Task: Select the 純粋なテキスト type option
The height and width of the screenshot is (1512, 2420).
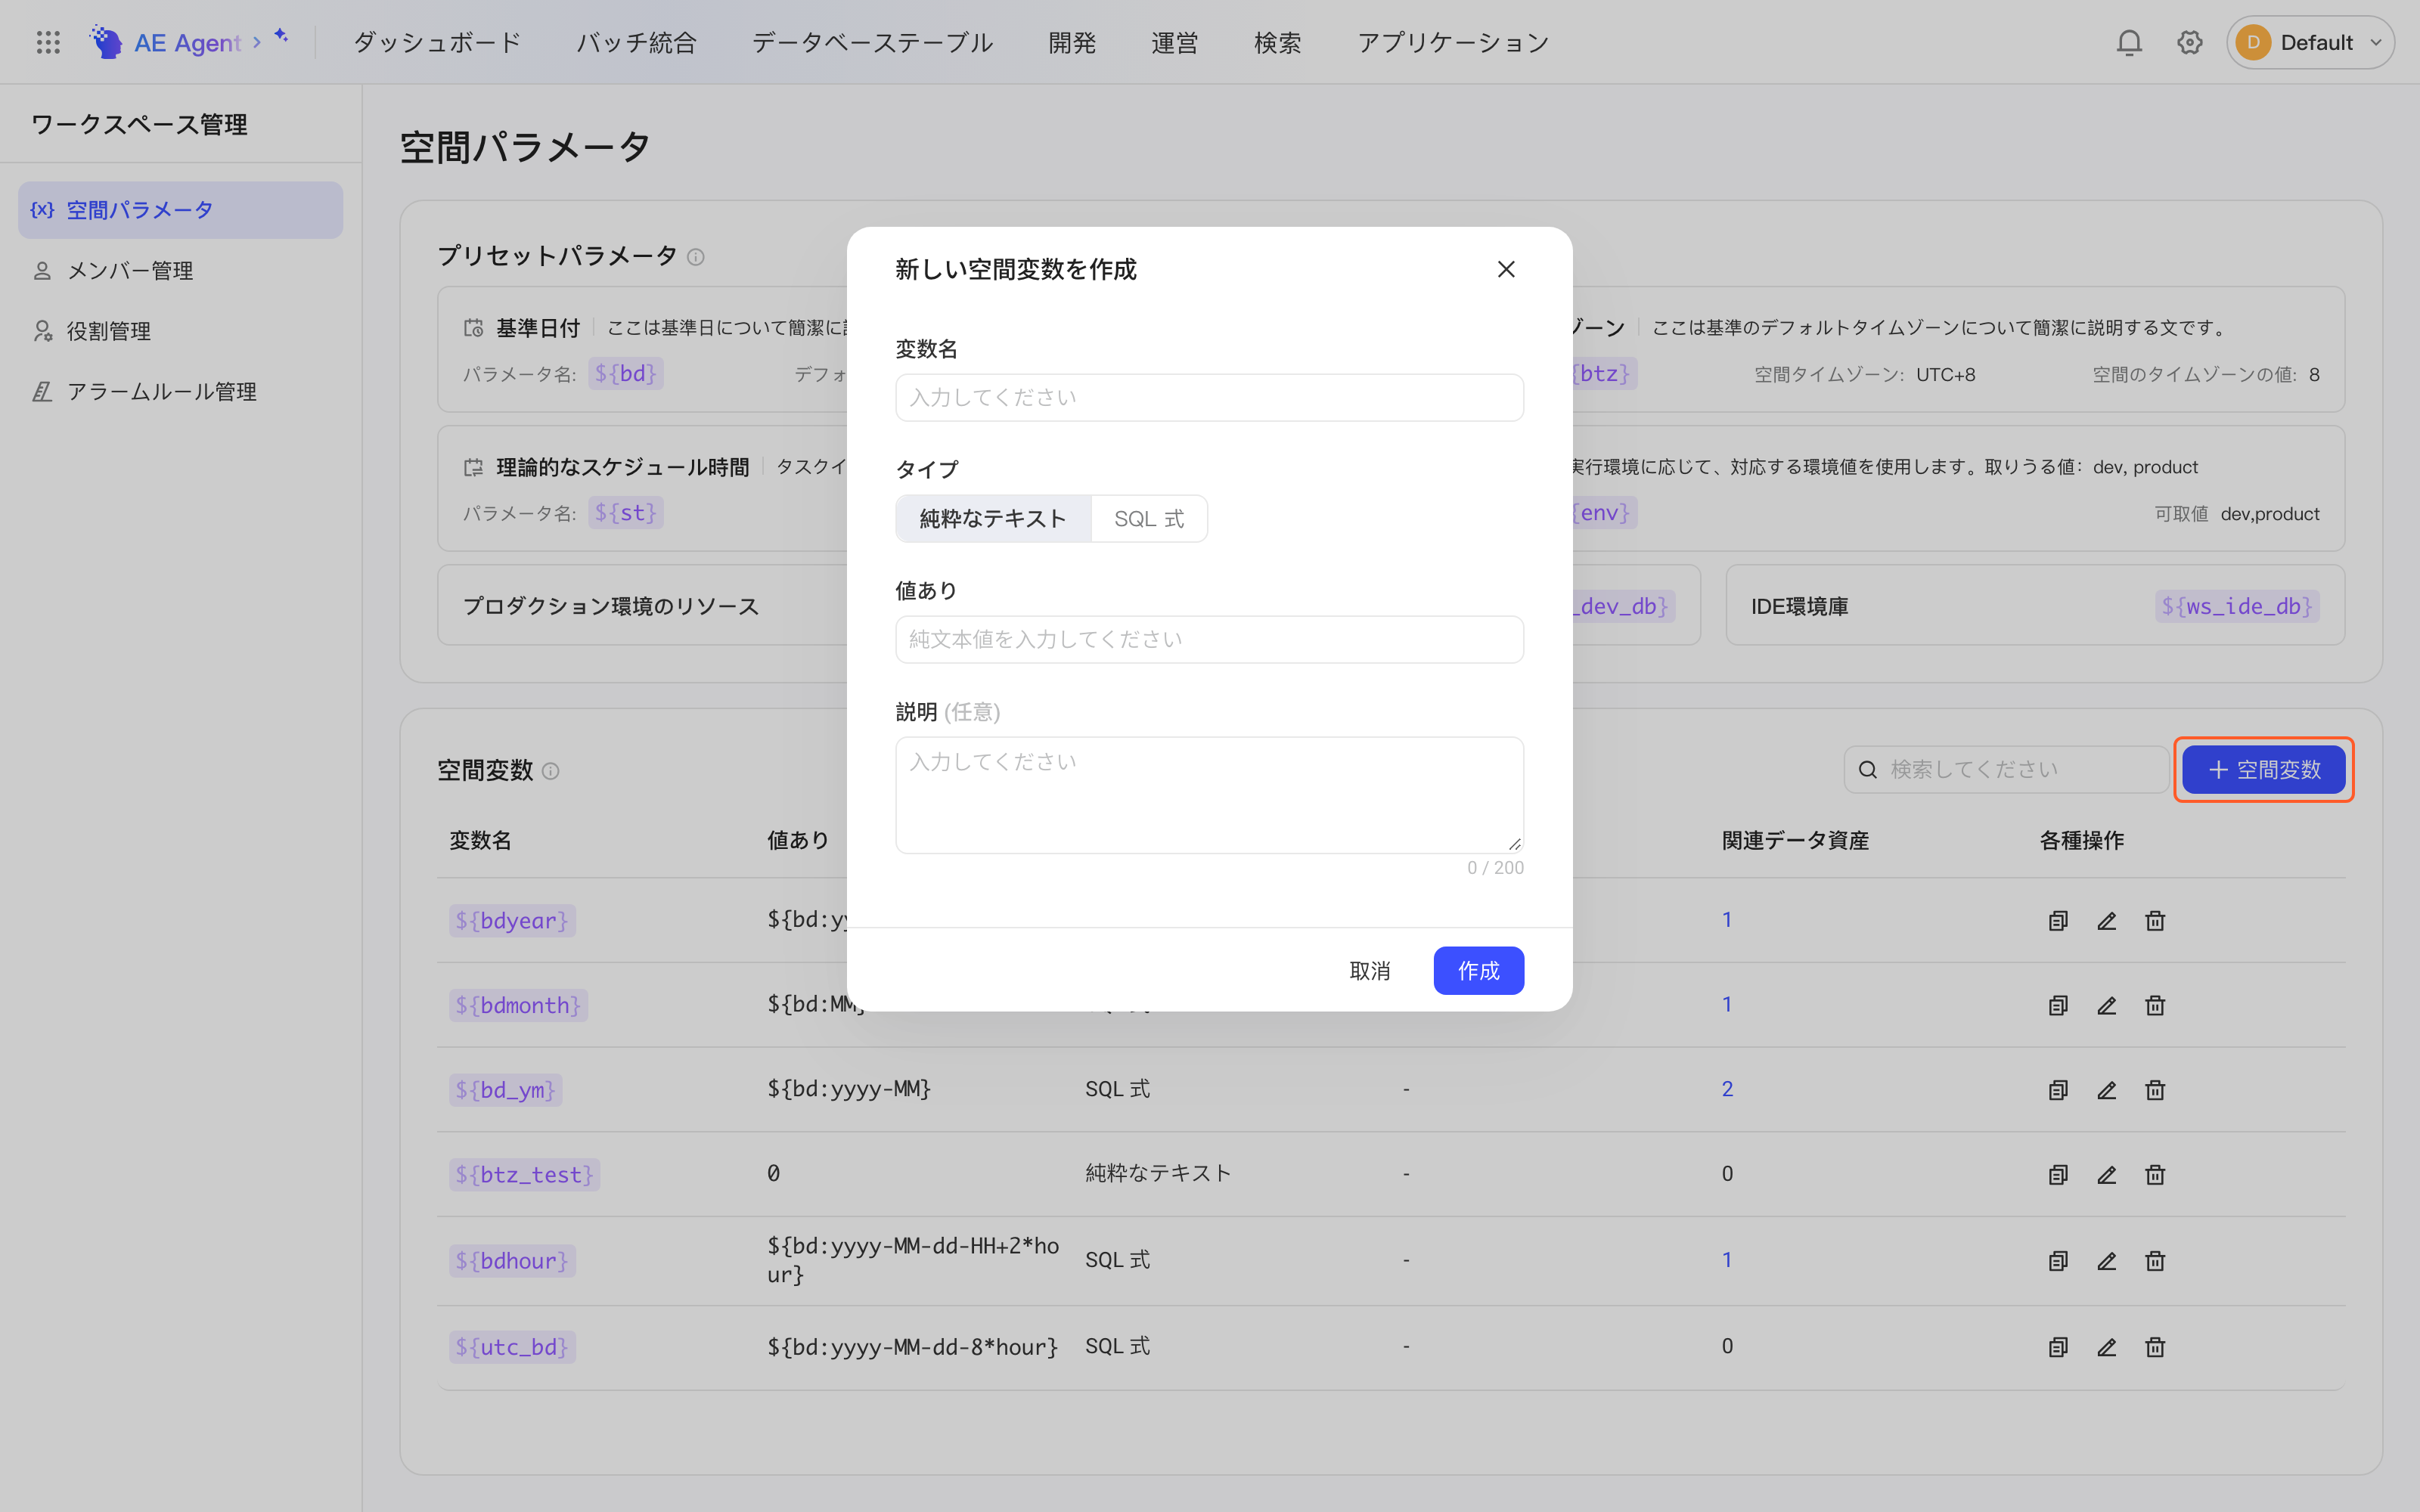Action: 993,519
